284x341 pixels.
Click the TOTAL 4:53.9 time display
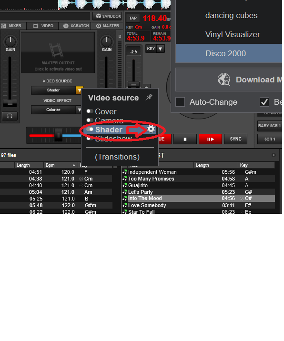136,36
